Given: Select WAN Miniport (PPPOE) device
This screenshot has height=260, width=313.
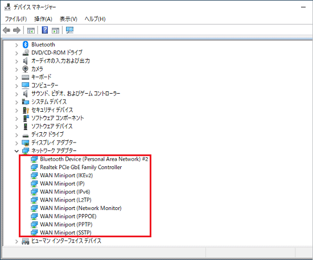Looking at the screenshot, I should (68, 216).
